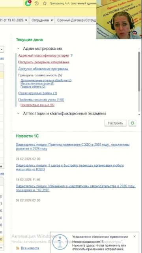The image size is (142, 253).
Task: Click the Текущие дела heading
Action: pyautogui.click(x=29, y=40)
